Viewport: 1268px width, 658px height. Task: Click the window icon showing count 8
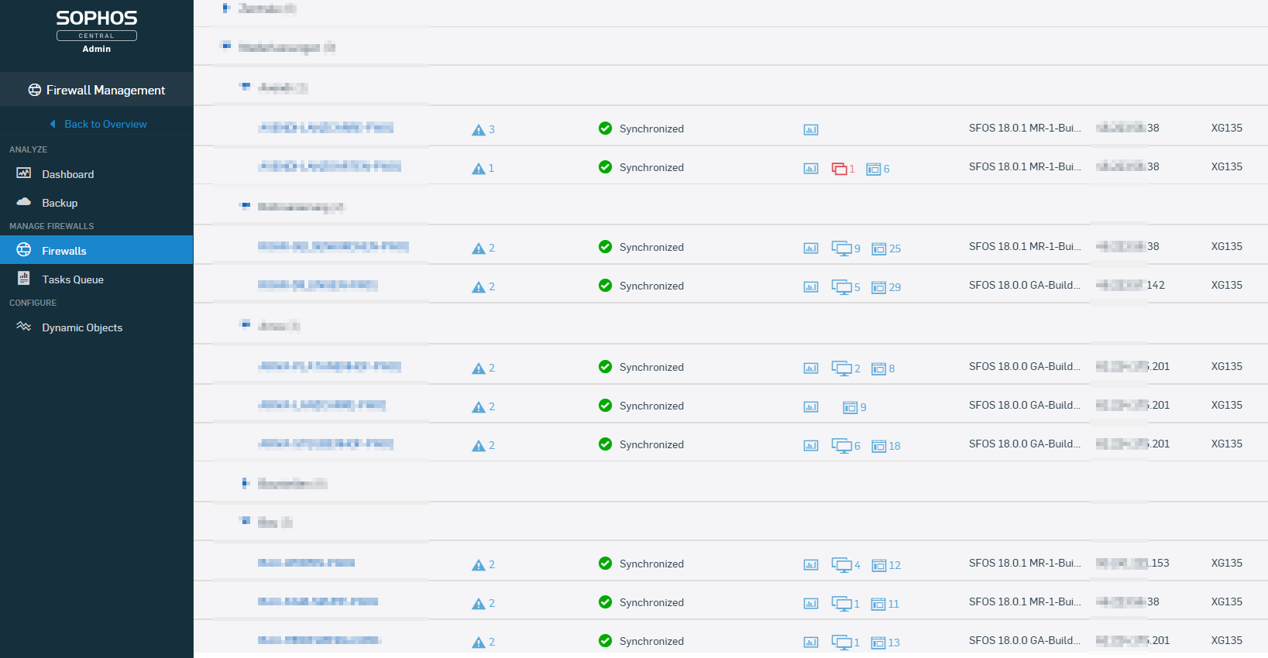tap(879, 368)
